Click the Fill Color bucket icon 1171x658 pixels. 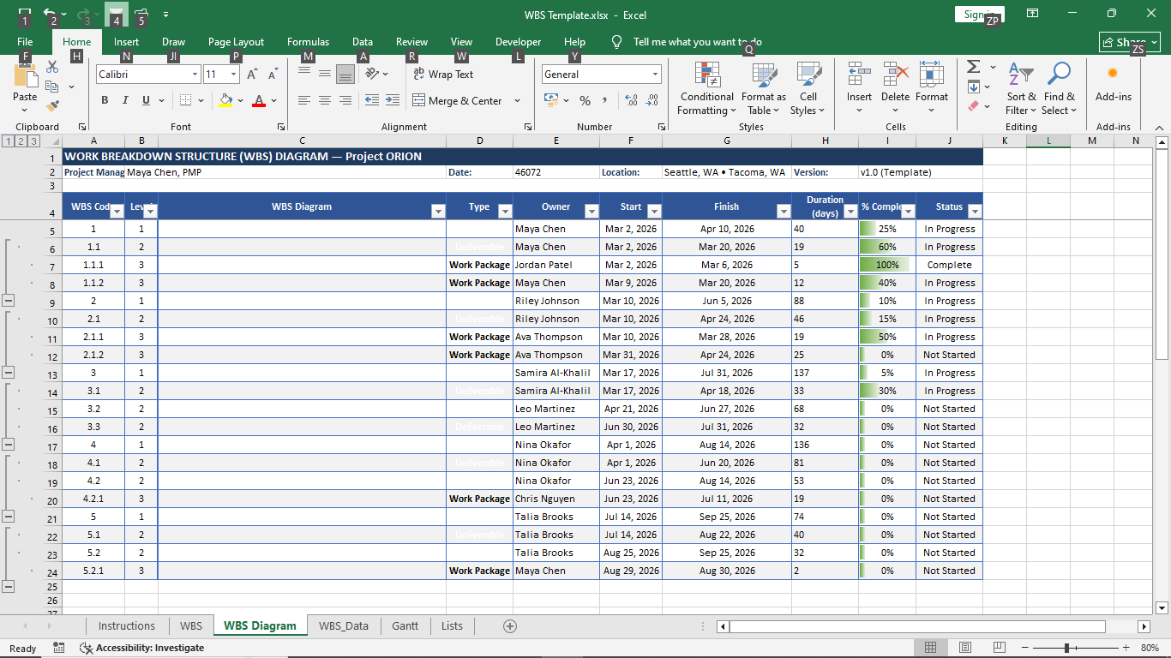[225, 100]
